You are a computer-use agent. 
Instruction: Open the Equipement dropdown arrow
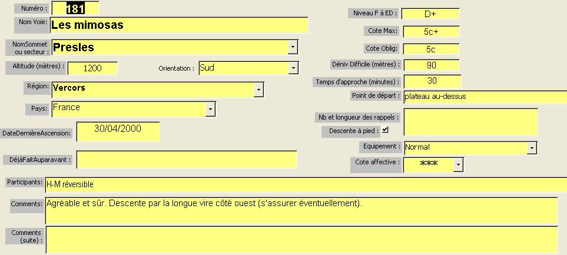point(532,148)
